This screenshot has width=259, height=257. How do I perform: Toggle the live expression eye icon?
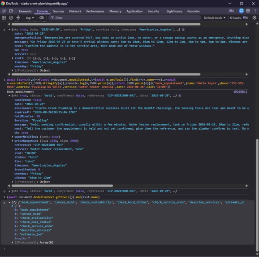(42, 17)
